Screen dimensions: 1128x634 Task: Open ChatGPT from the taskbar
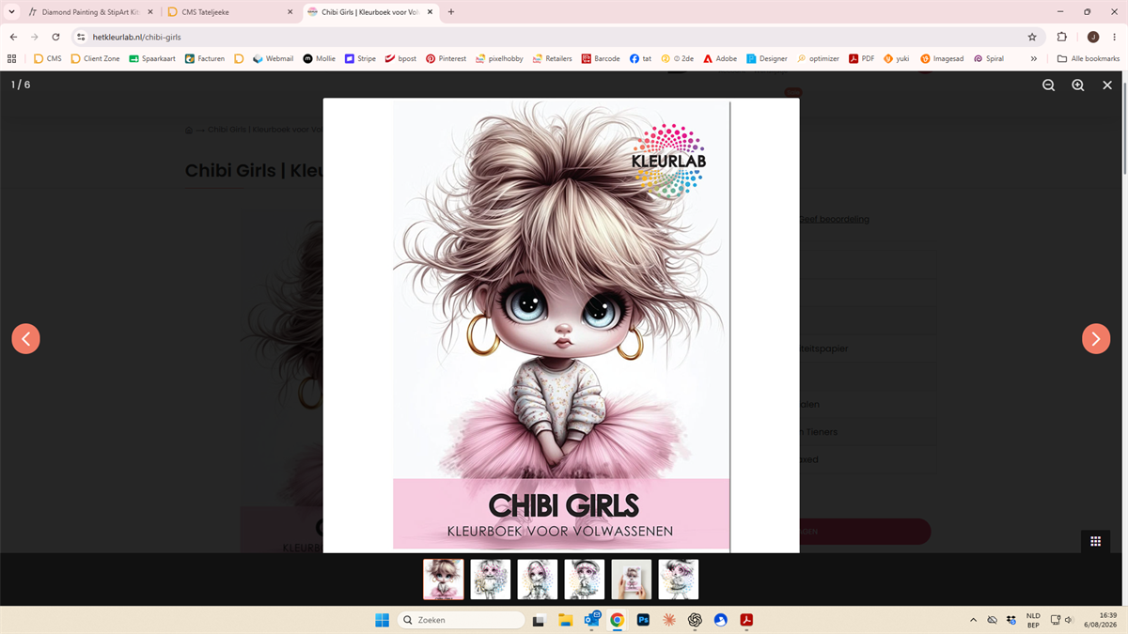tap(695, 620)
